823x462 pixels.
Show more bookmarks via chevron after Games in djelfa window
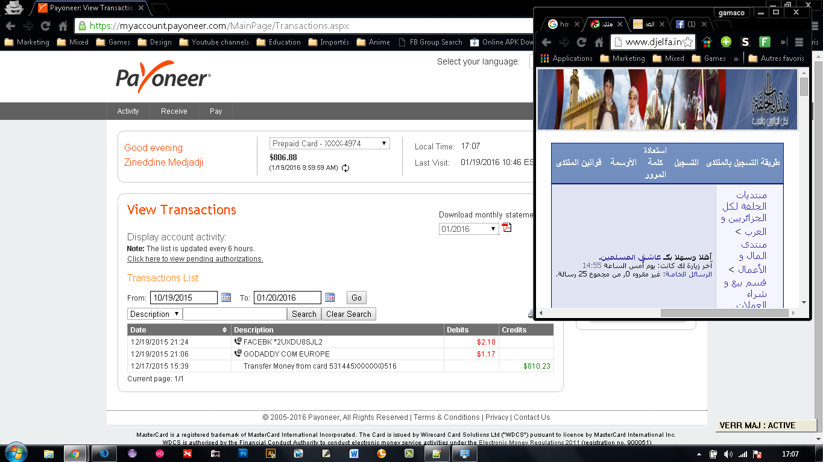pos(736,58)
